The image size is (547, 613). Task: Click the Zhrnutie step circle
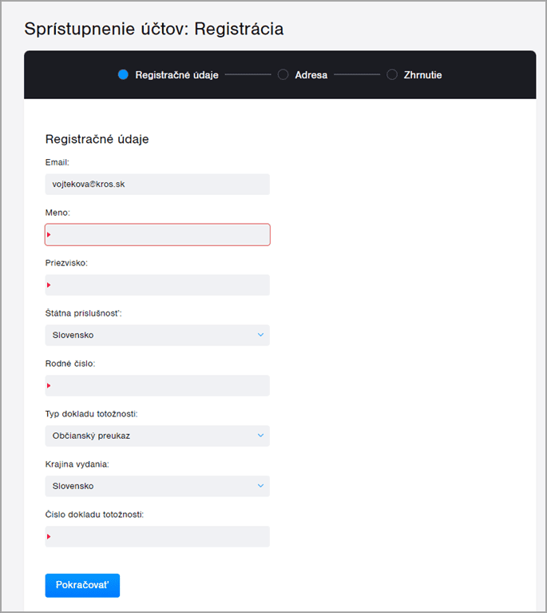392,75
